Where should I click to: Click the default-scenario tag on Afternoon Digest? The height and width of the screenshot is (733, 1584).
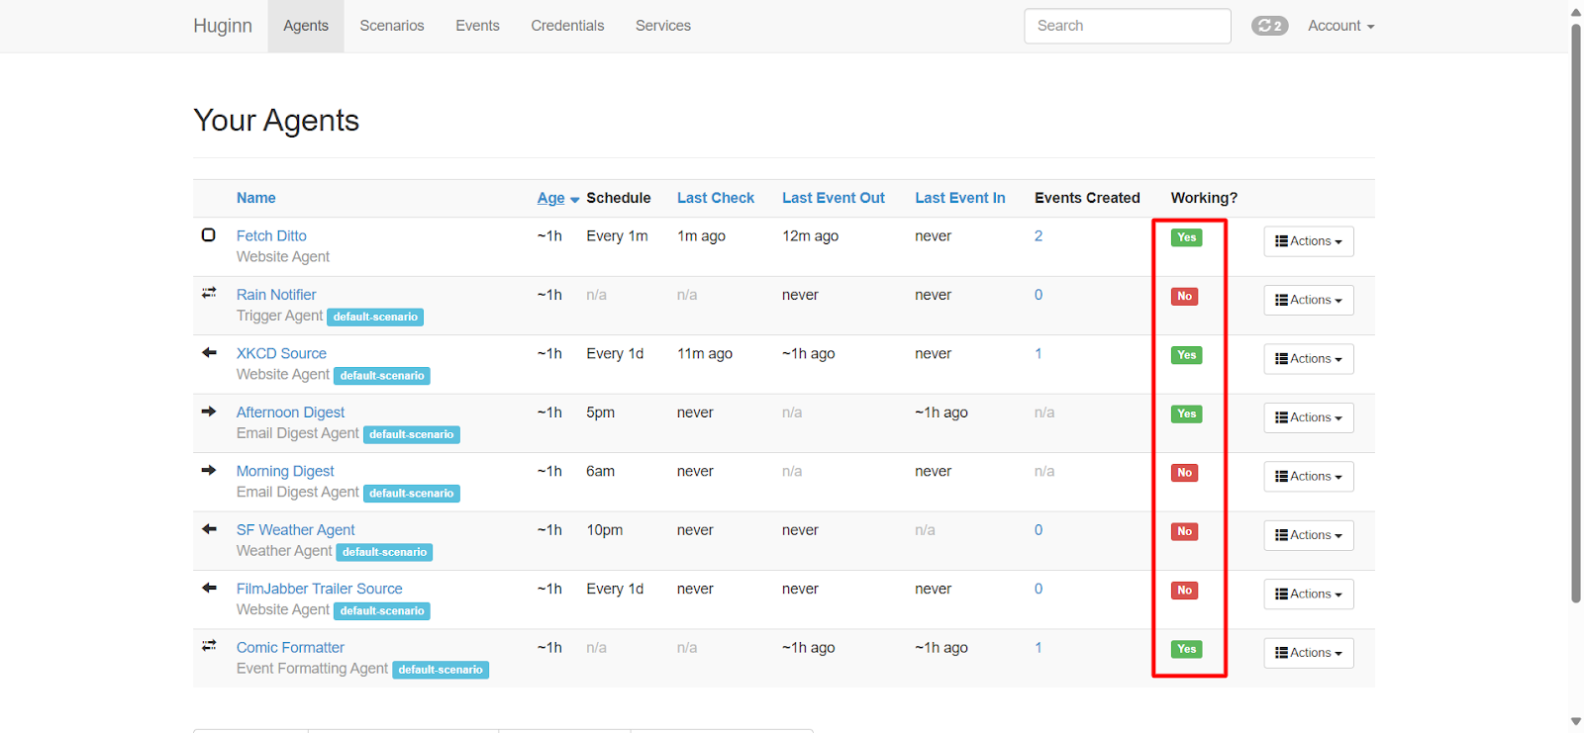412,434
